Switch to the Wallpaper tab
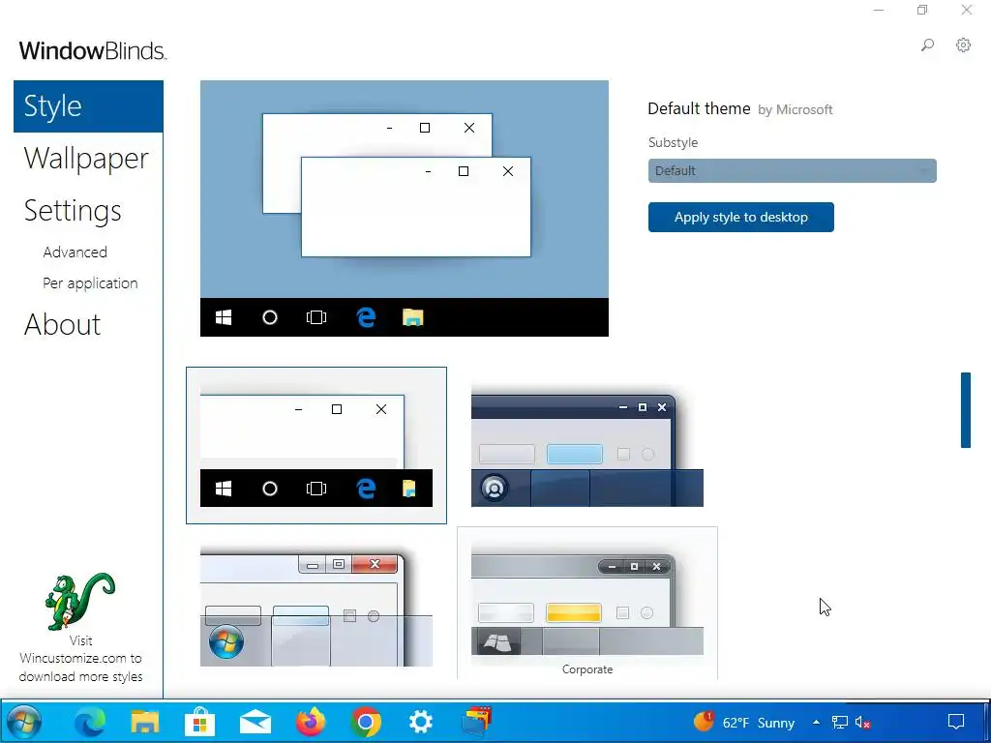The image size is (991, 743). tap(86, 158)
